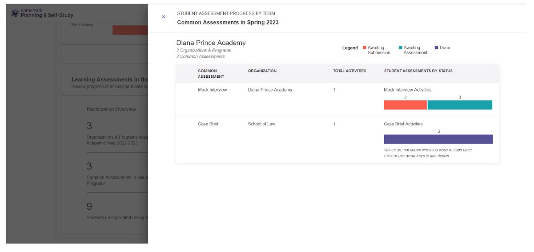Select the red Awaiting Submission bar segment
534x252 pixels.
point(406,105)
